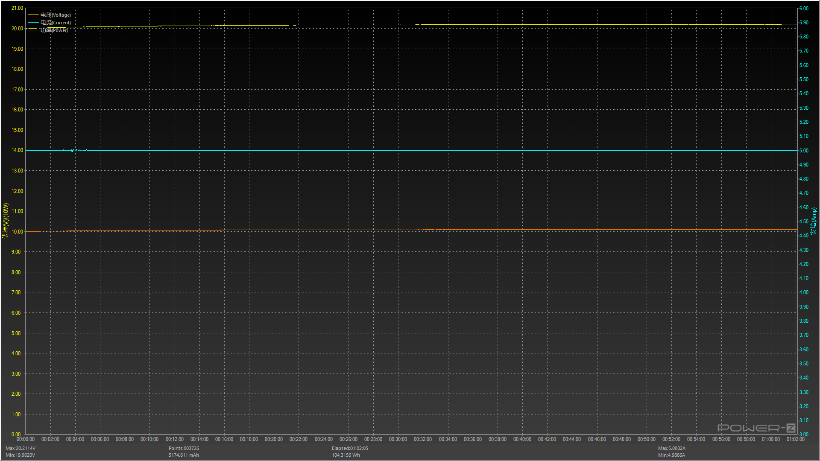Click the Power legend entry
Viewport: 820px width, 461px height.
[x=54, y=30]
